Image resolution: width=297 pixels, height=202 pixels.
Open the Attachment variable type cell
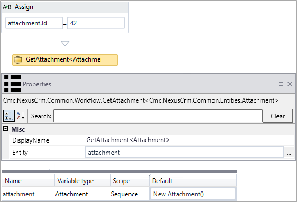[82, 194]
